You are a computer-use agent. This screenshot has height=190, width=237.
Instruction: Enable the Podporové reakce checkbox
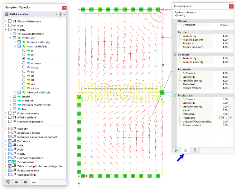pos(10,113)
